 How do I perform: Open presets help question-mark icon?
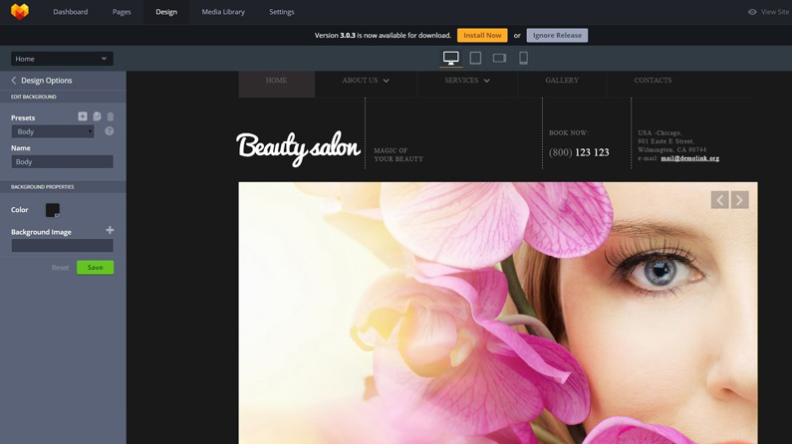click(110, 131)
